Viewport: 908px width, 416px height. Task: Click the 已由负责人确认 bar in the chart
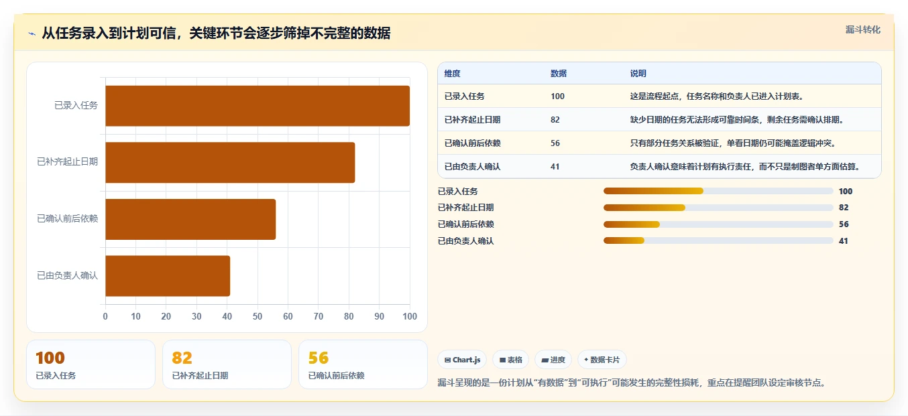[x=168, y=276]
